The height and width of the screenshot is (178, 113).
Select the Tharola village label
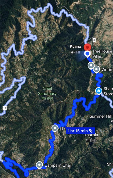(91, 138)
